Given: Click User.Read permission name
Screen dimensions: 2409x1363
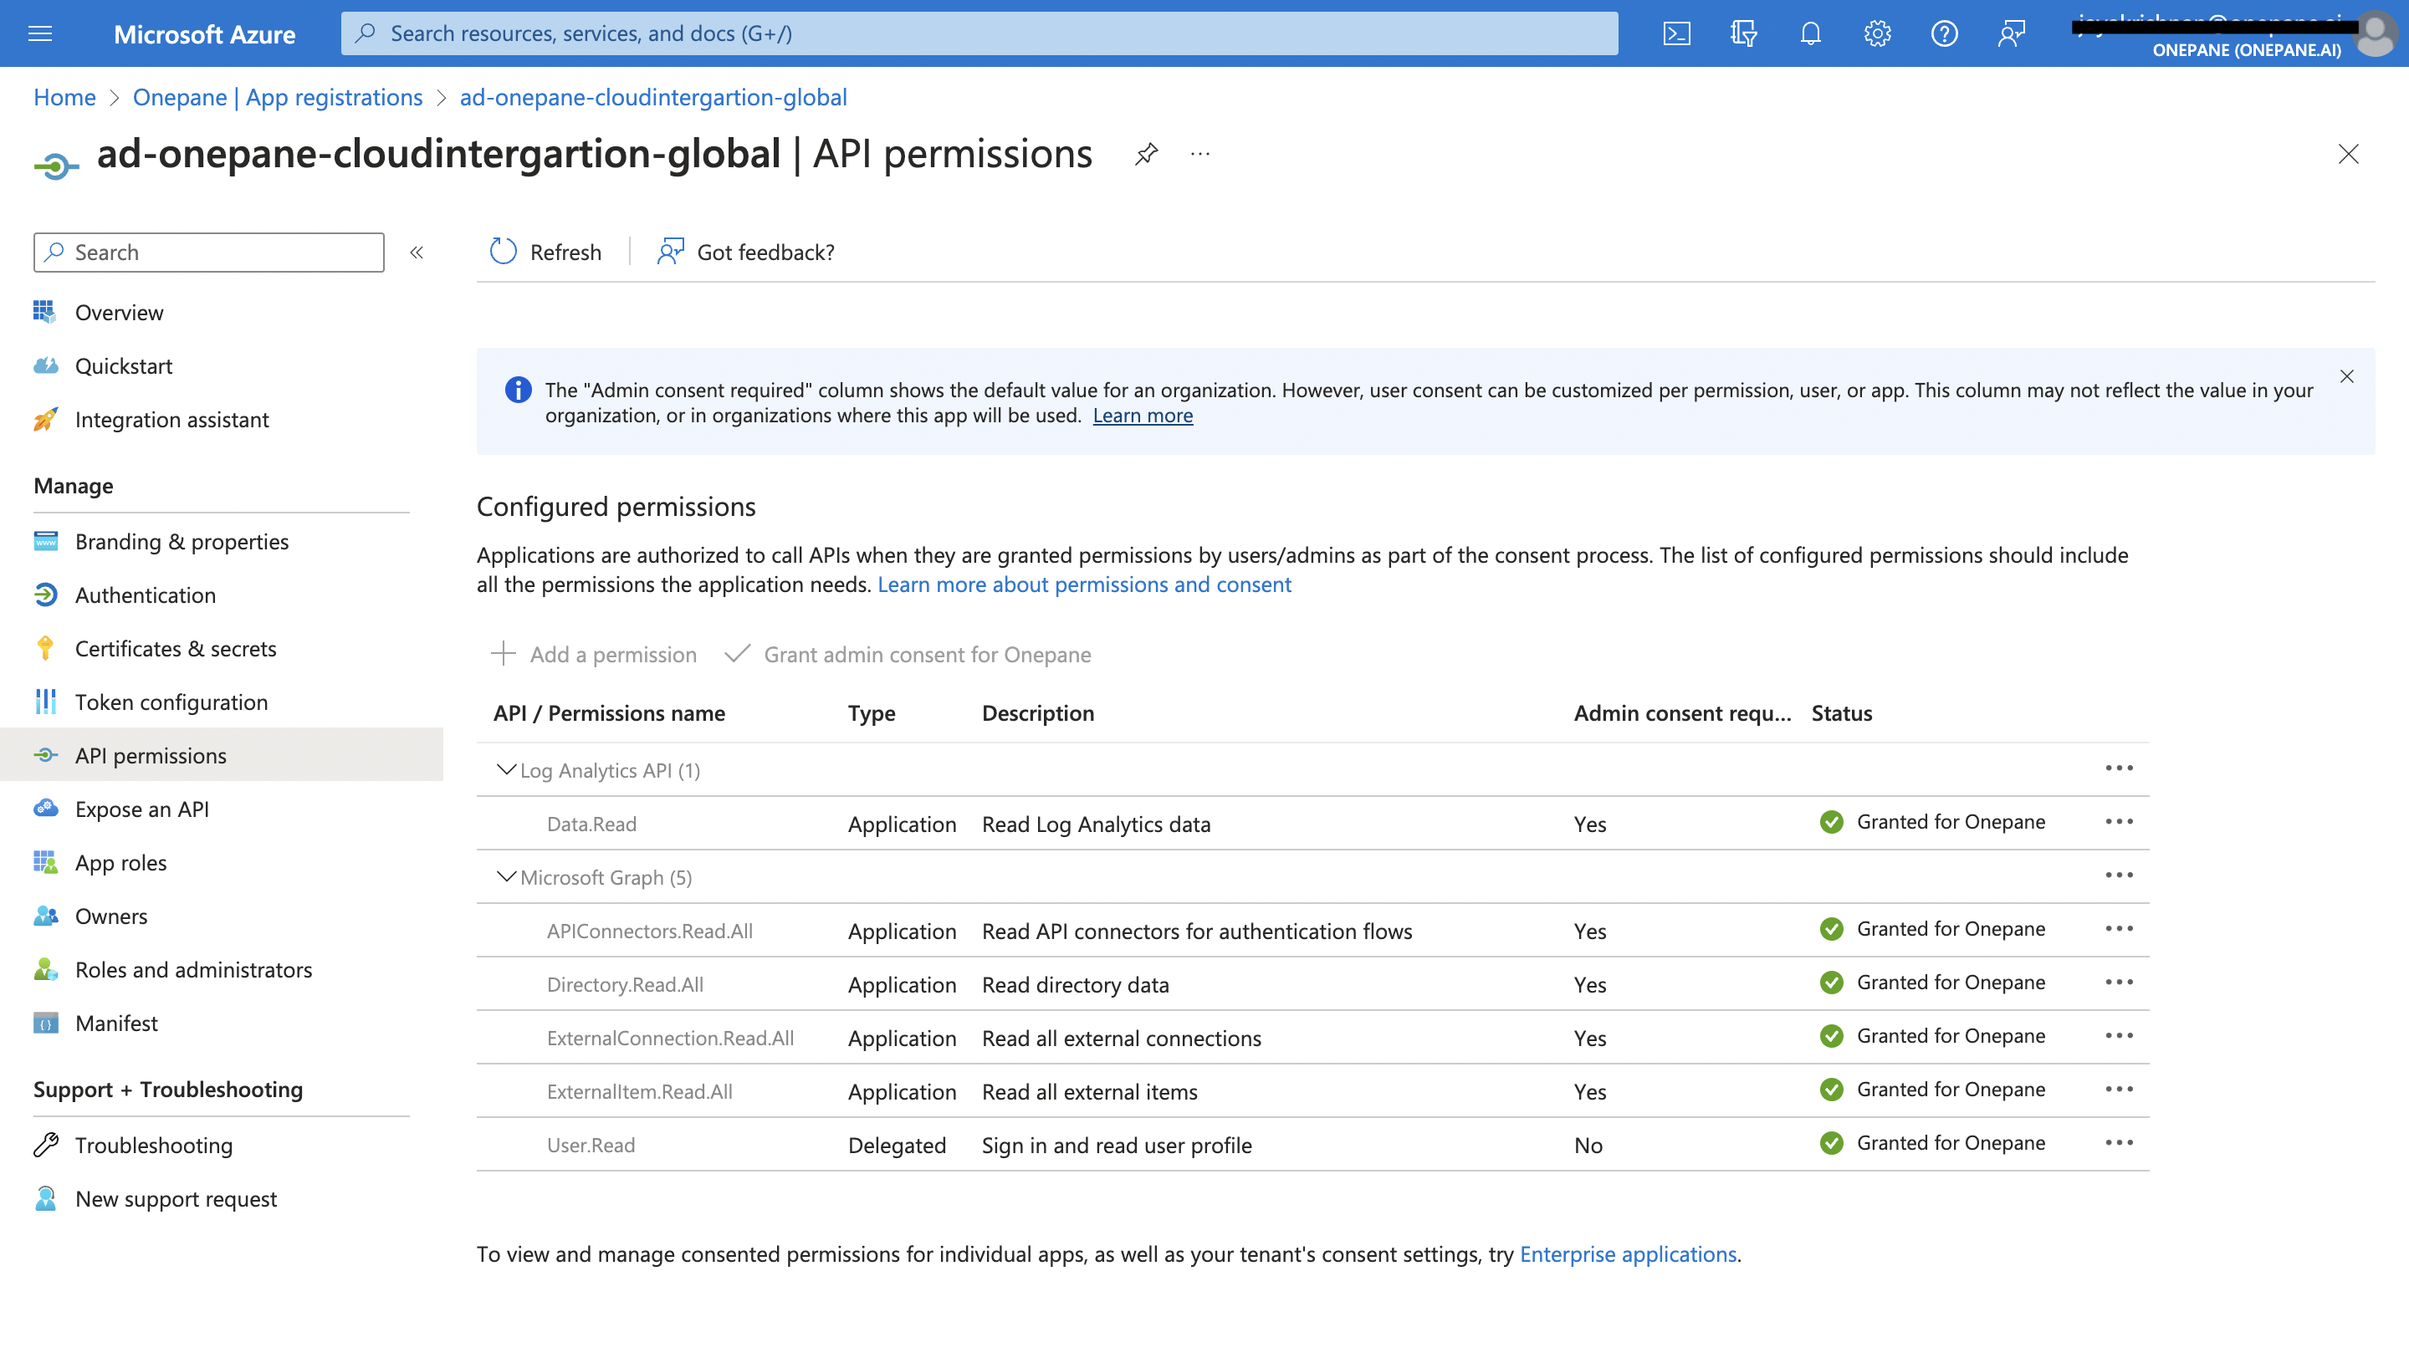Looking at the screenshot, I should (590, 1145).
